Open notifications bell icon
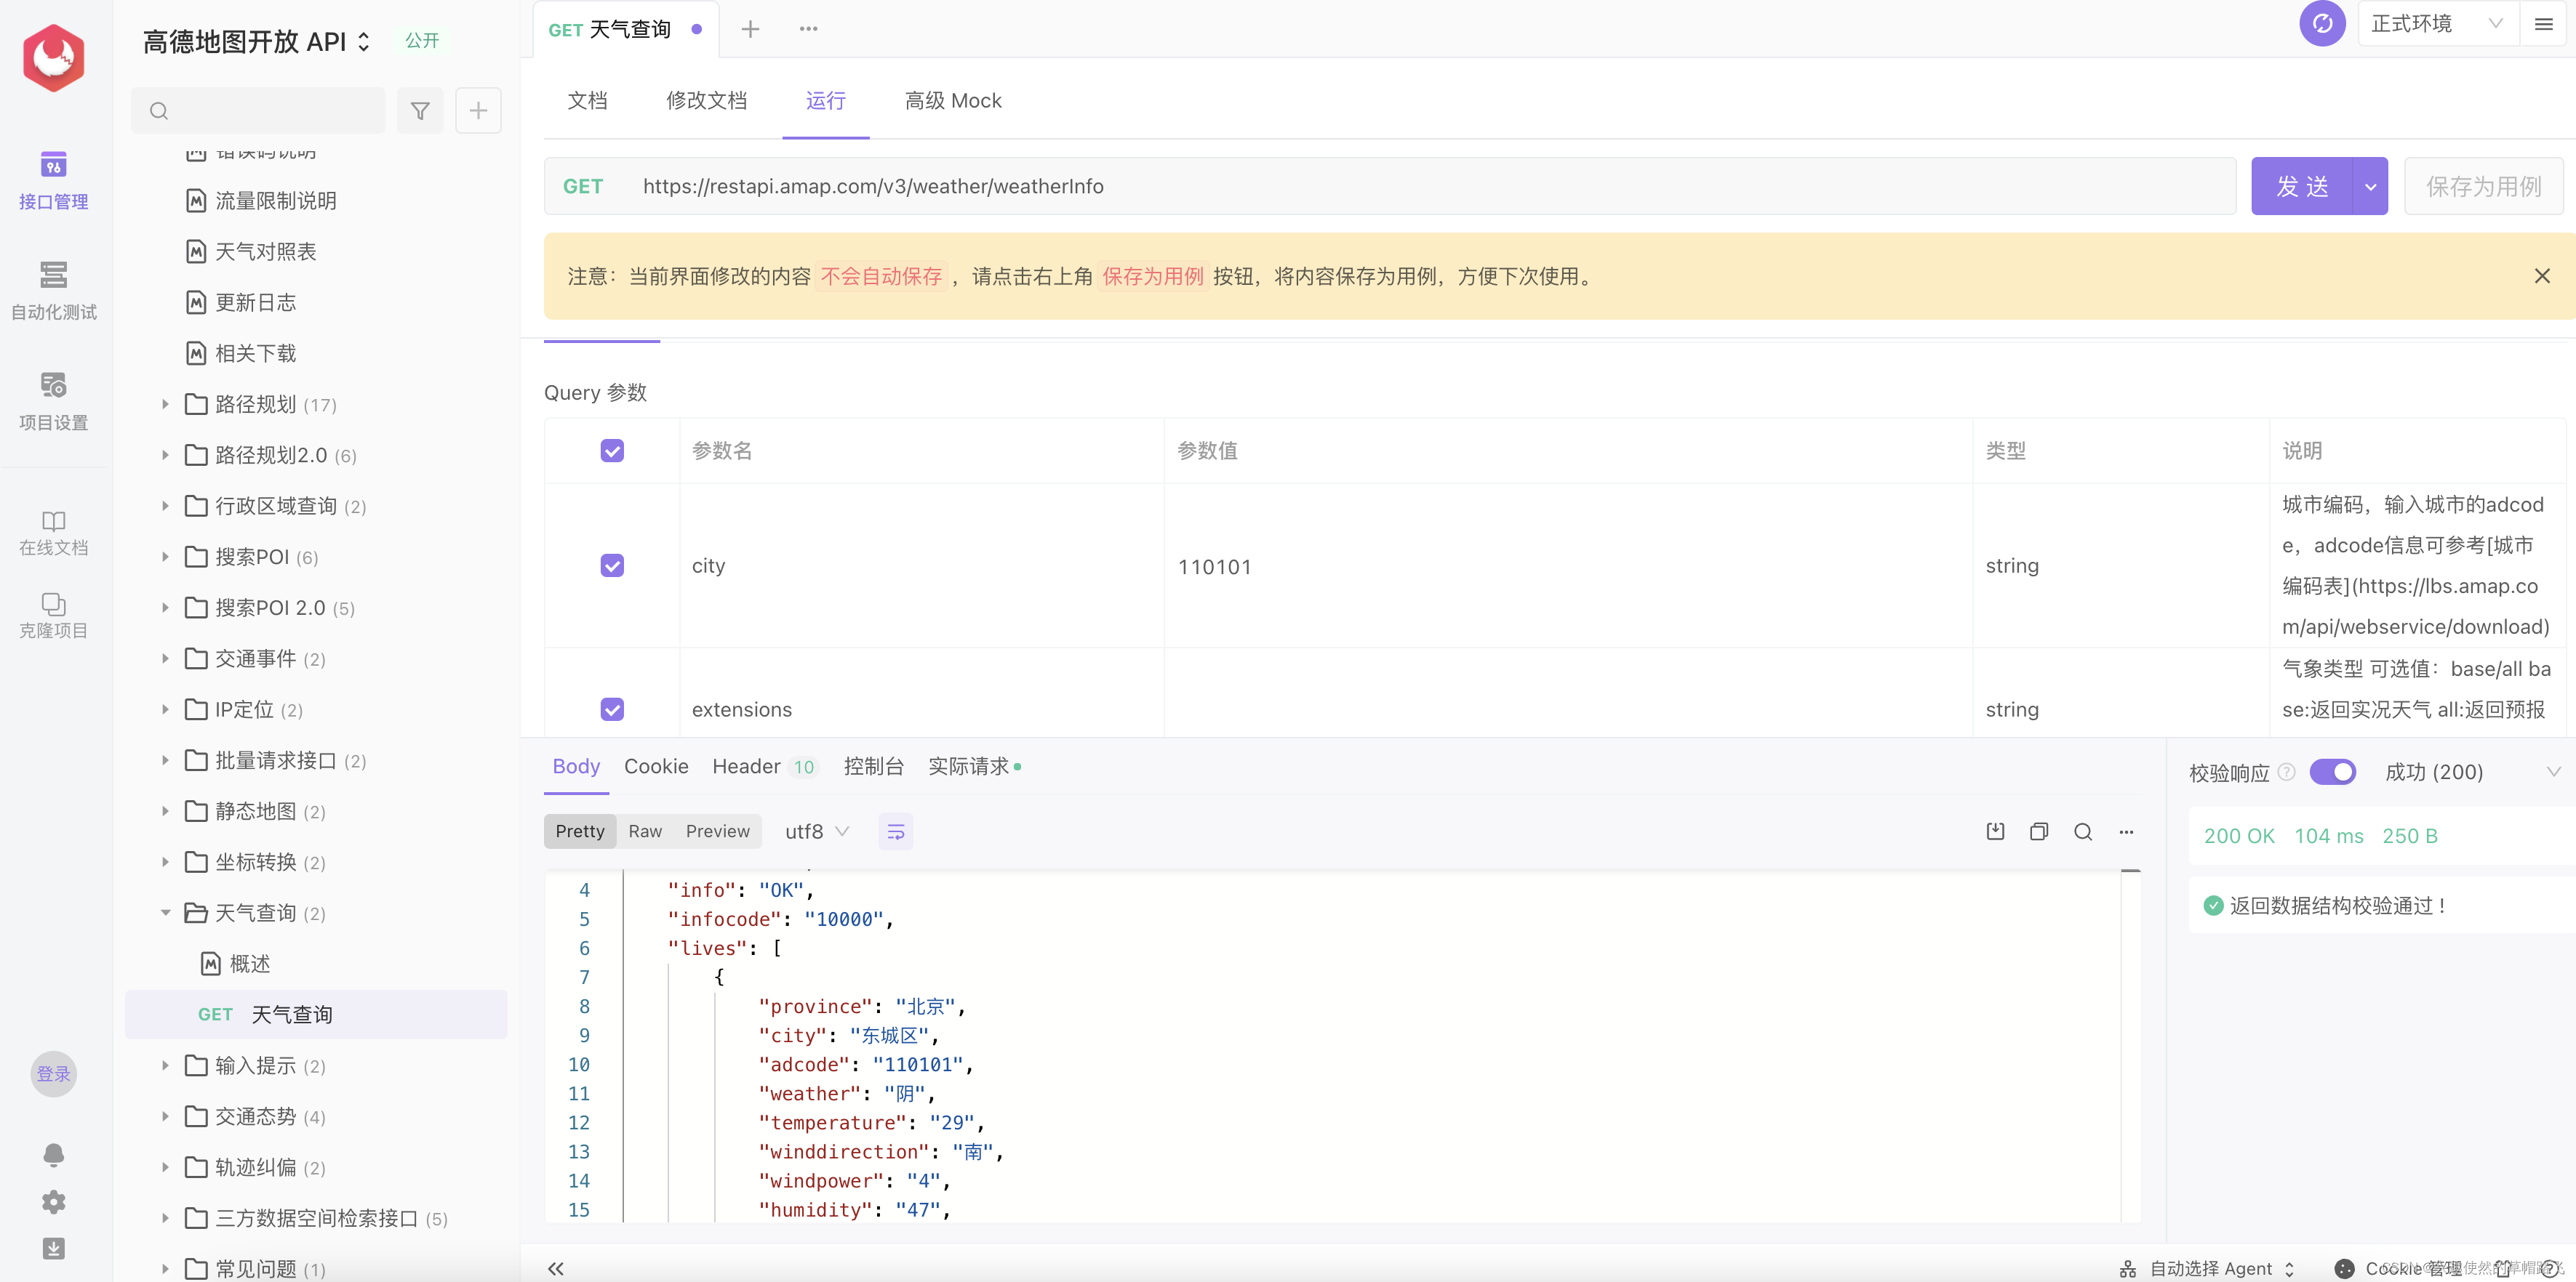 click(53, 1154)
